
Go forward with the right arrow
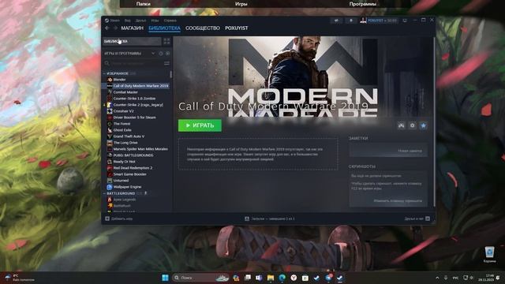point(115,28)
